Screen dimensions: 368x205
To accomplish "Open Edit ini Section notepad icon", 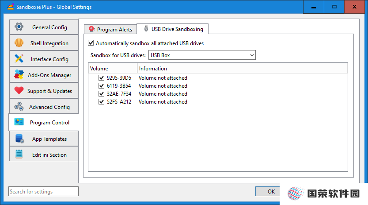I will tap(19, 154).
